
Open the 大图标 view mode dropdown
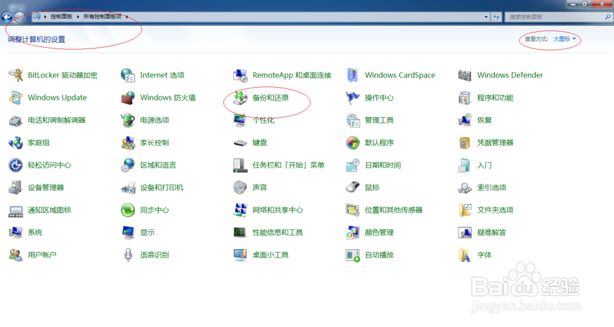(565, 39)
